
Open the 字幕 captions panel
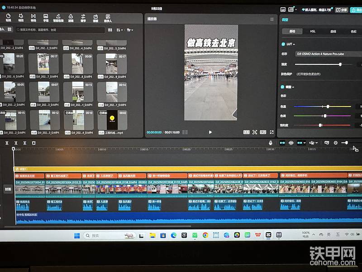tap(46, 18)
